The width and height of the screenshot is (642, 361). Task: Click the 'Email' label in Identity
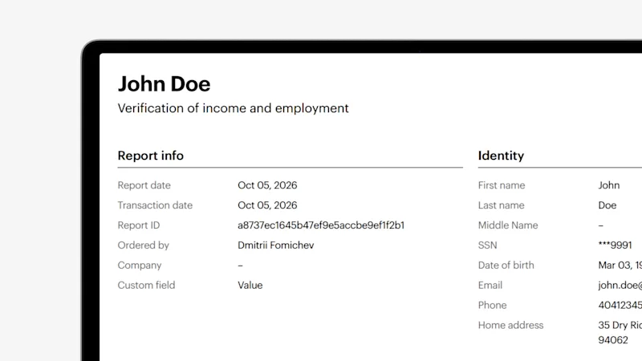(490, 286)
